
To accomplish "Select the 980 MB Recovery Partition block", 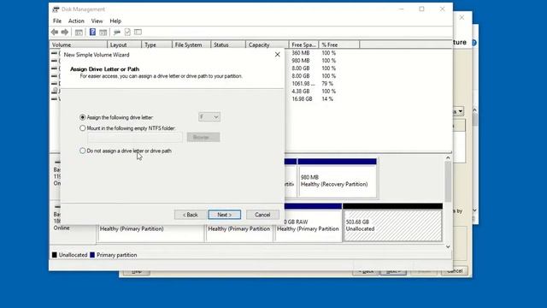I will click(x=337, y=178).
